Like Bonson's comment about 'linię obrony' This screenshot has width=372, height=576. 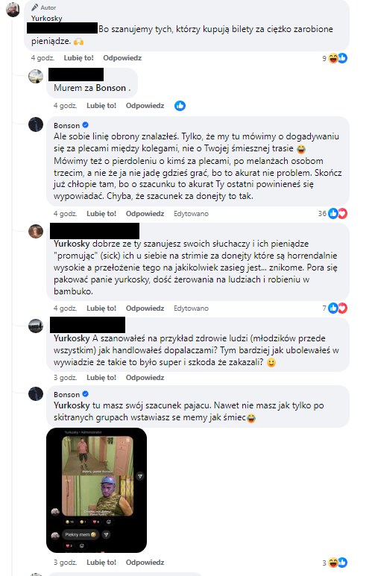click(x=101, y=214)
